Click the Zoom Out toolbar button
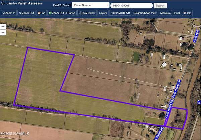 coord(27,13)
